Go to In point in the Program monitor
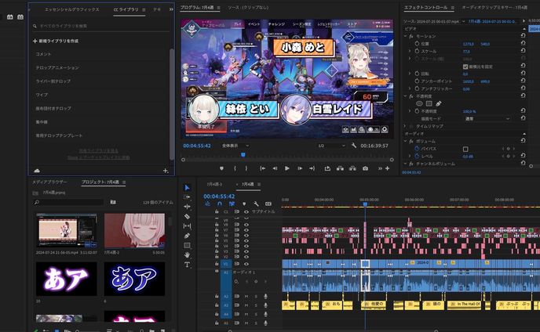 262,168
